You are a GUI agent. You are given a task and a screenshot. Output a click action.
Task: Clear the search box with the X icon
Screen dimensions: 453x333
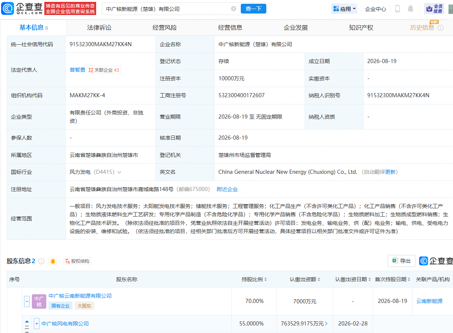[234, 9]
